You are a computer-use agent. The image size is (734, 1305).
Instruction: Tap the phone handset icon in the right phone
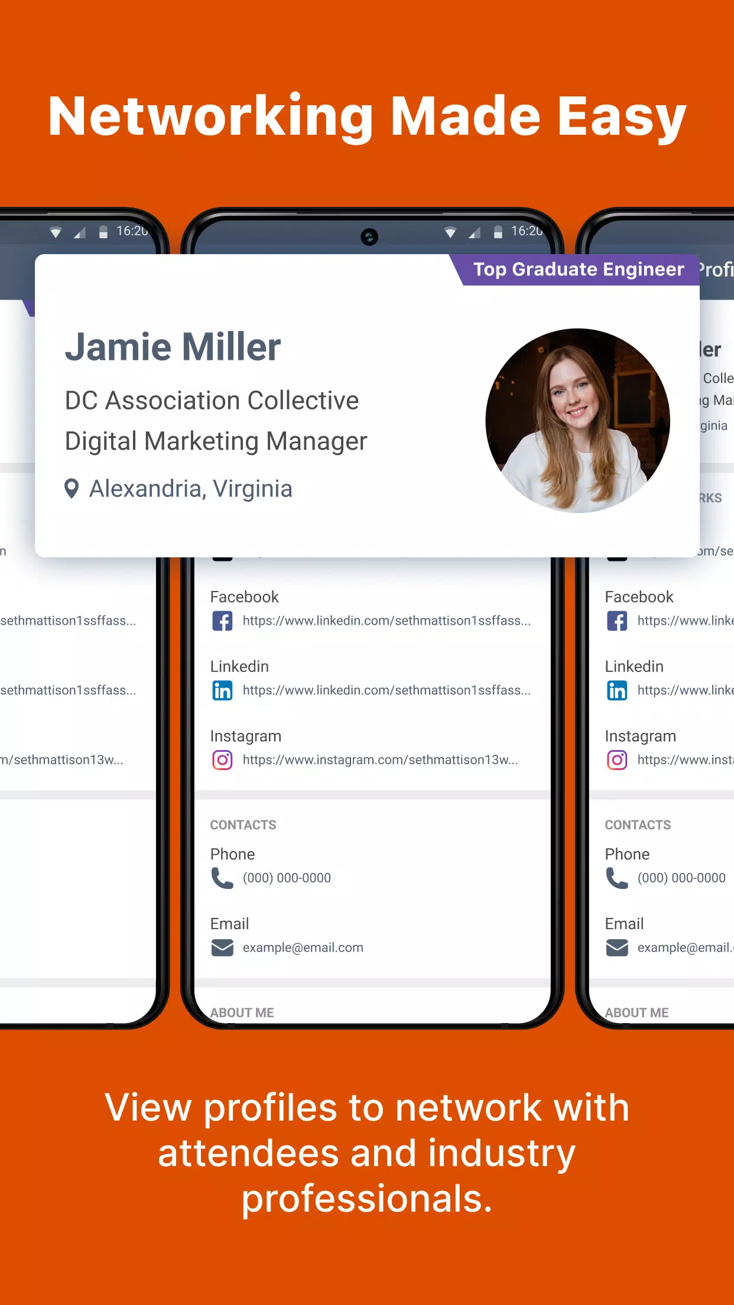[617, 878]
